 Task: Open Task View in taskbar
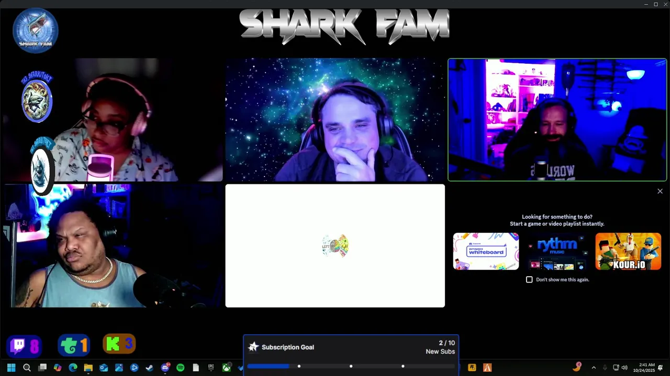coord(42,368)
